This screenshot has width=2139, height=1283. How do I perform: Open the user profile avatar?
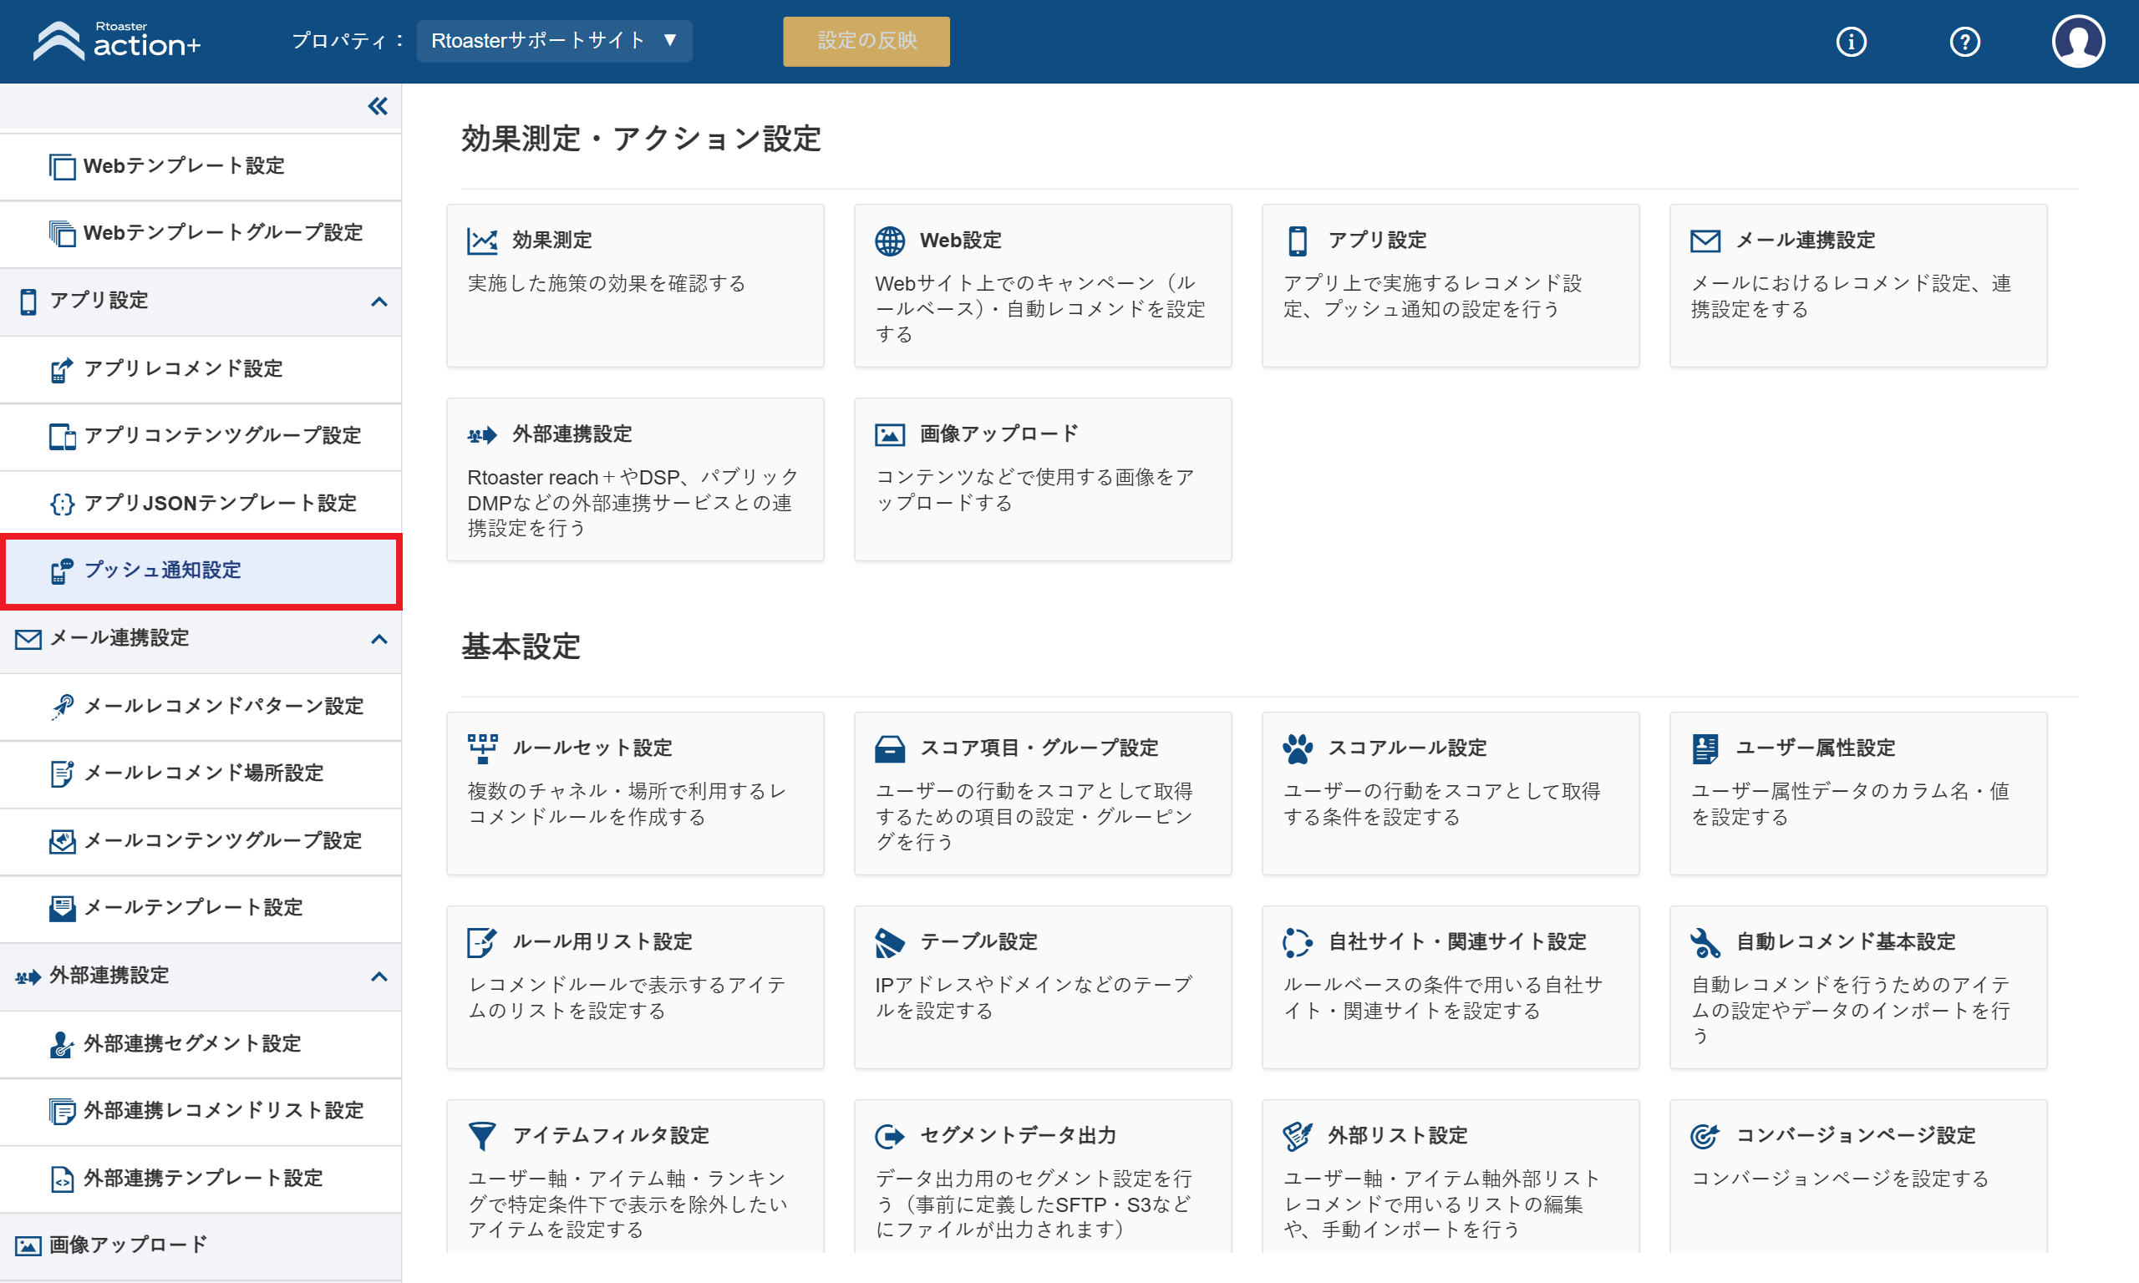click(2079, 42)
